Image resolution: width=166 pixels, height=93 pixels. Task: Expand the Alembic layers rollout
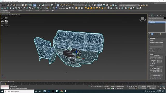coord(153,51)
